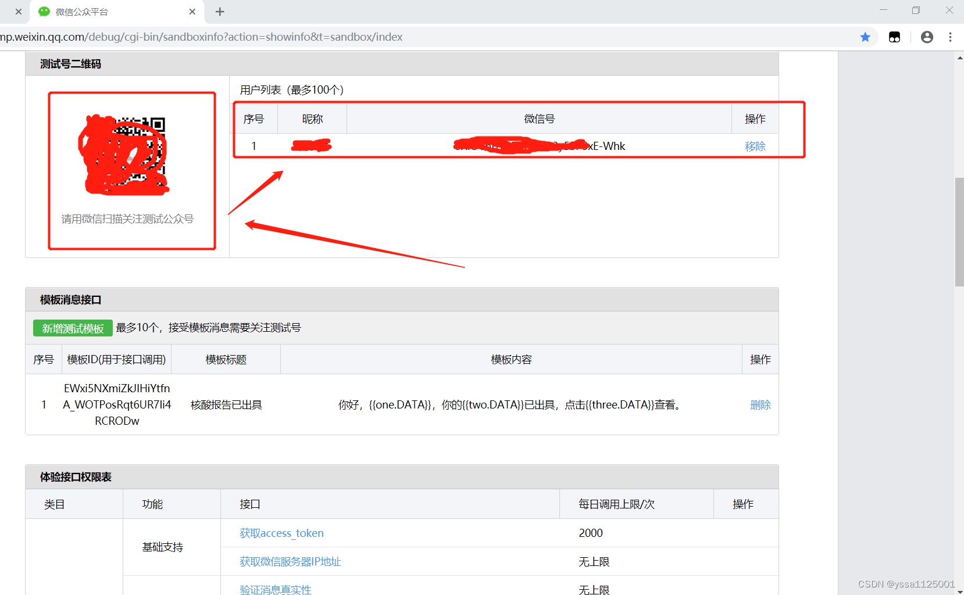Viewport: 964px width, 595px height.
Task: Open Chrome's three-dot menu
Action: coord(951,37)
